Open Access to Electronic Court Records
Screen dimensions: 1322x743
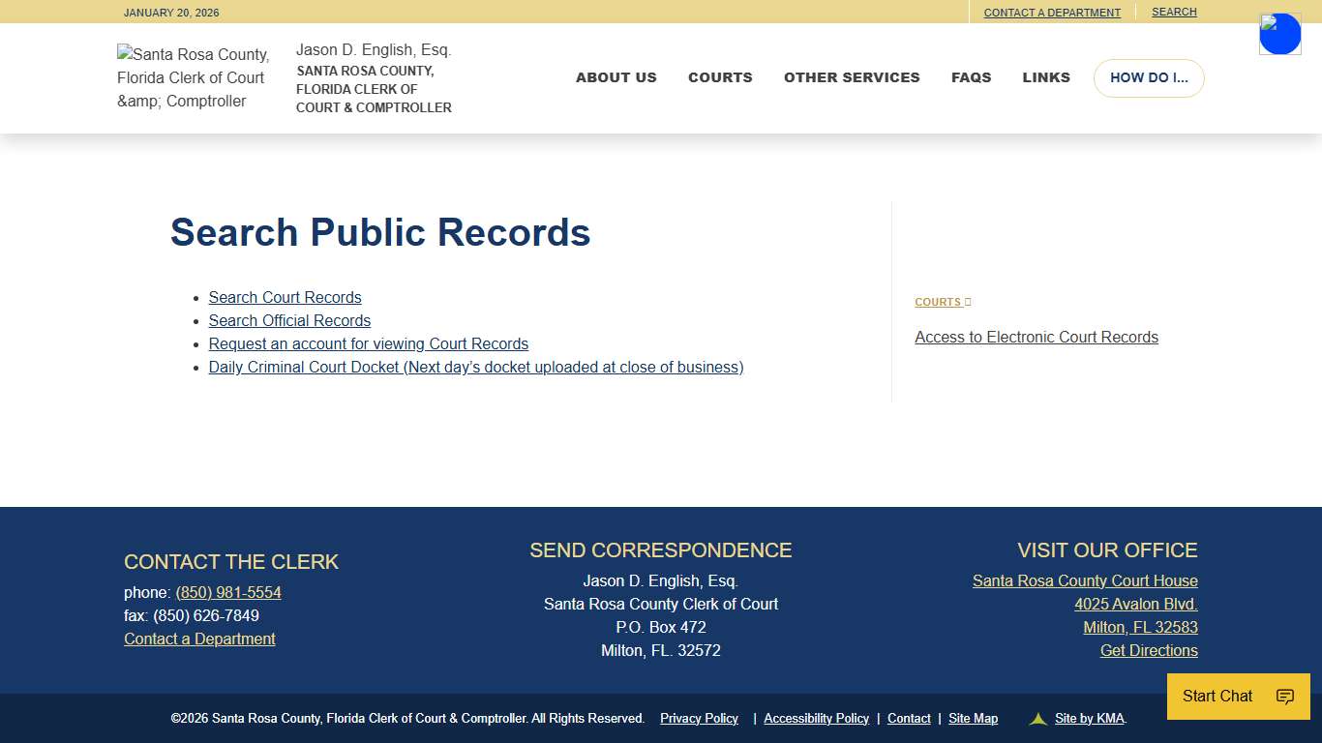[x=1037, y=337]
